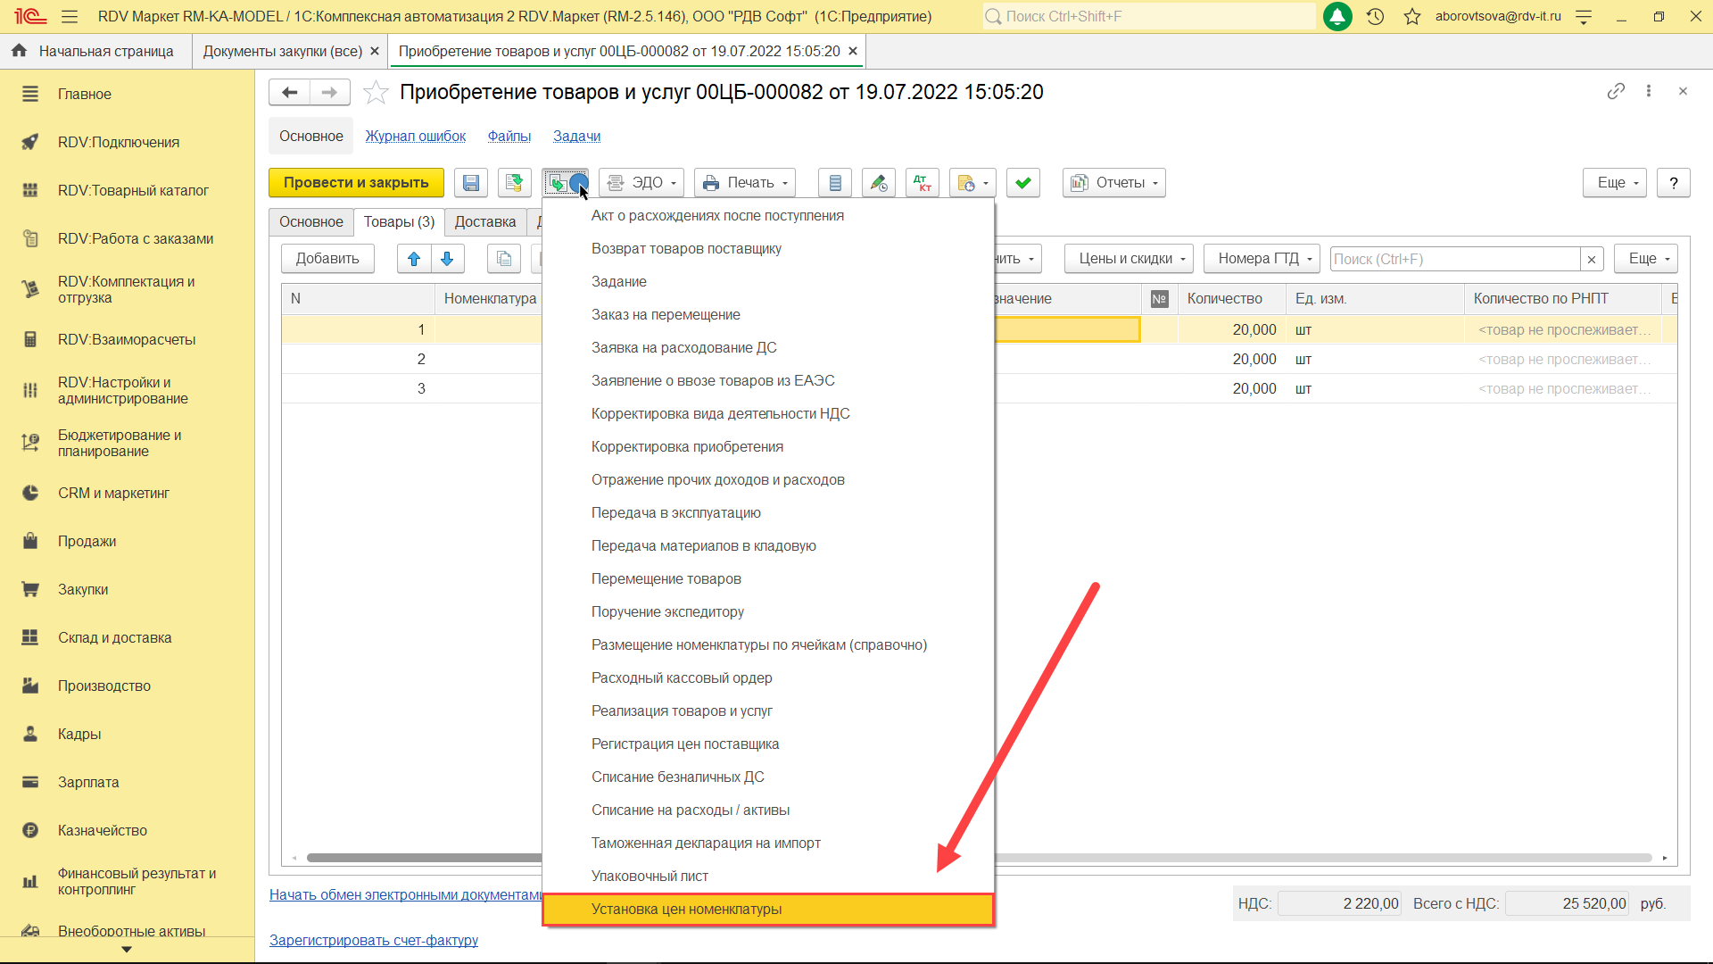Click the get link chain icon
Screen dimensions: 1713x964
[x=1616, y=91]
